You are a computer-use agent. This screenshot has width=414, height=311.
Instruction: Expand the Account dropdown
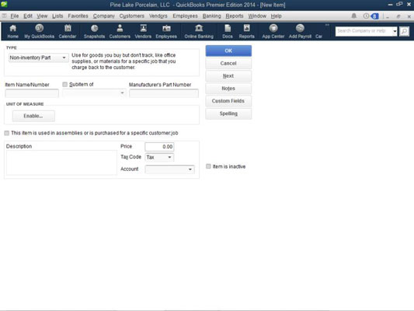[x=170, y=169]
